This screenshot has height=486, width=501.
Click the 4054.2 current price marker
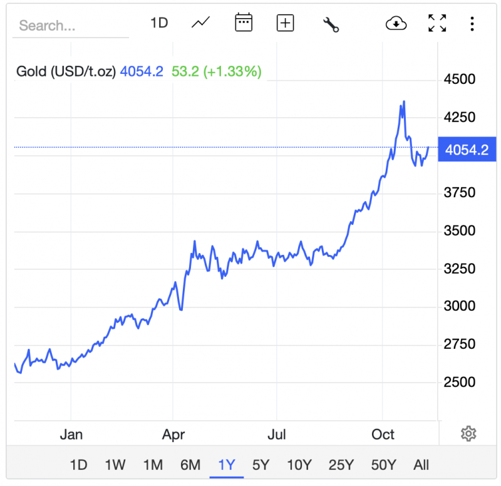click(467, 150)
